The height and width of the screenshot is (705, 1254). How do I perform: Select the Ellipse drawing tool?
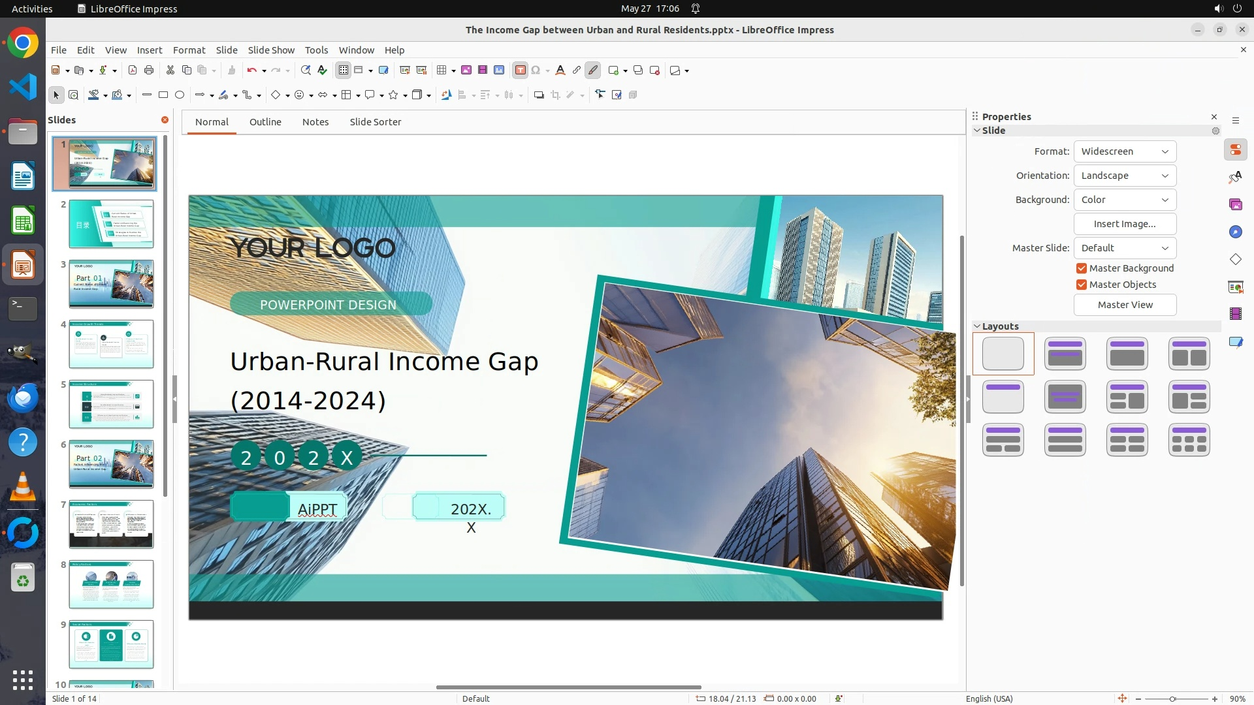pos(180,95)
